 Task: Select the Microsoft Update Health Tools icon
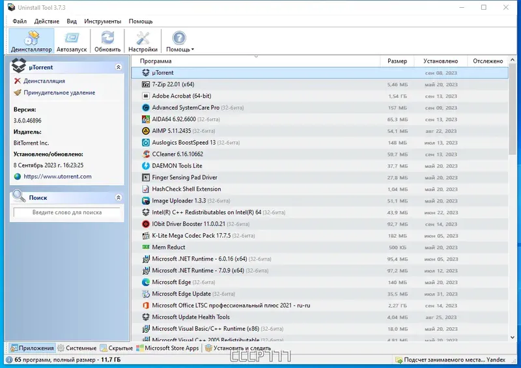pyautogui.click(x=145, y=317)
